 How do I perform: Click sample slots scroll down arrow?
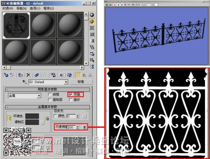click(86, 64)
